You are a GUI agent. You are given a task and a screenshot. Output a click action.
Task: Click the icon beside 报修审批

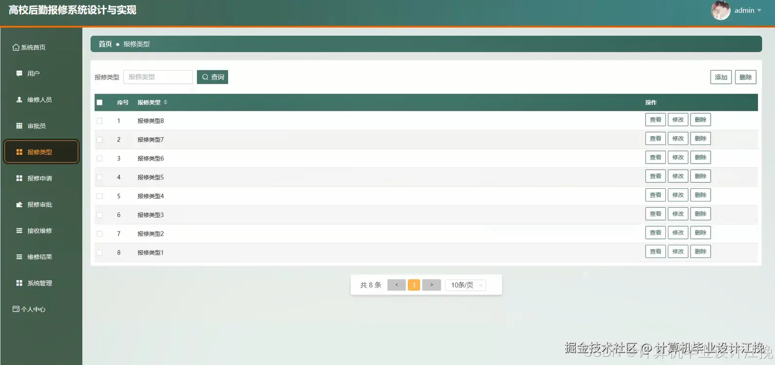pos(19,205)
